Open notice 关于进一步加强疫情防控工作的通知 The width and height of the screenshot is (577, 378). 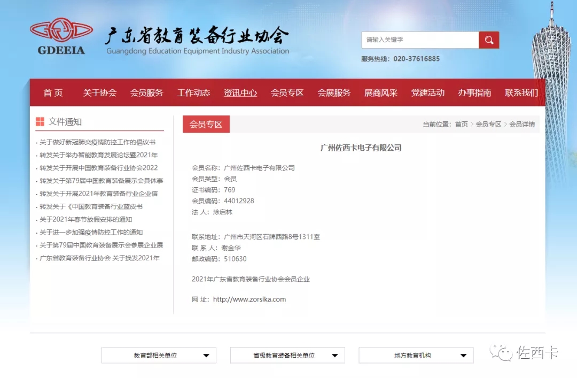tap(91, 233)
